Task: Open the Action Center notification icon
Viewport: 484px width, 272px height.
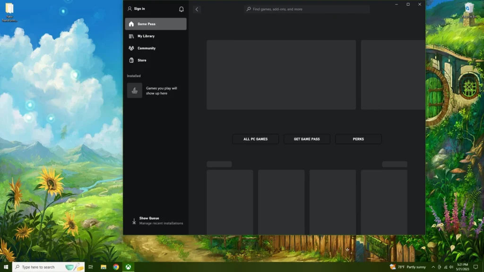Action: point(475,267)
